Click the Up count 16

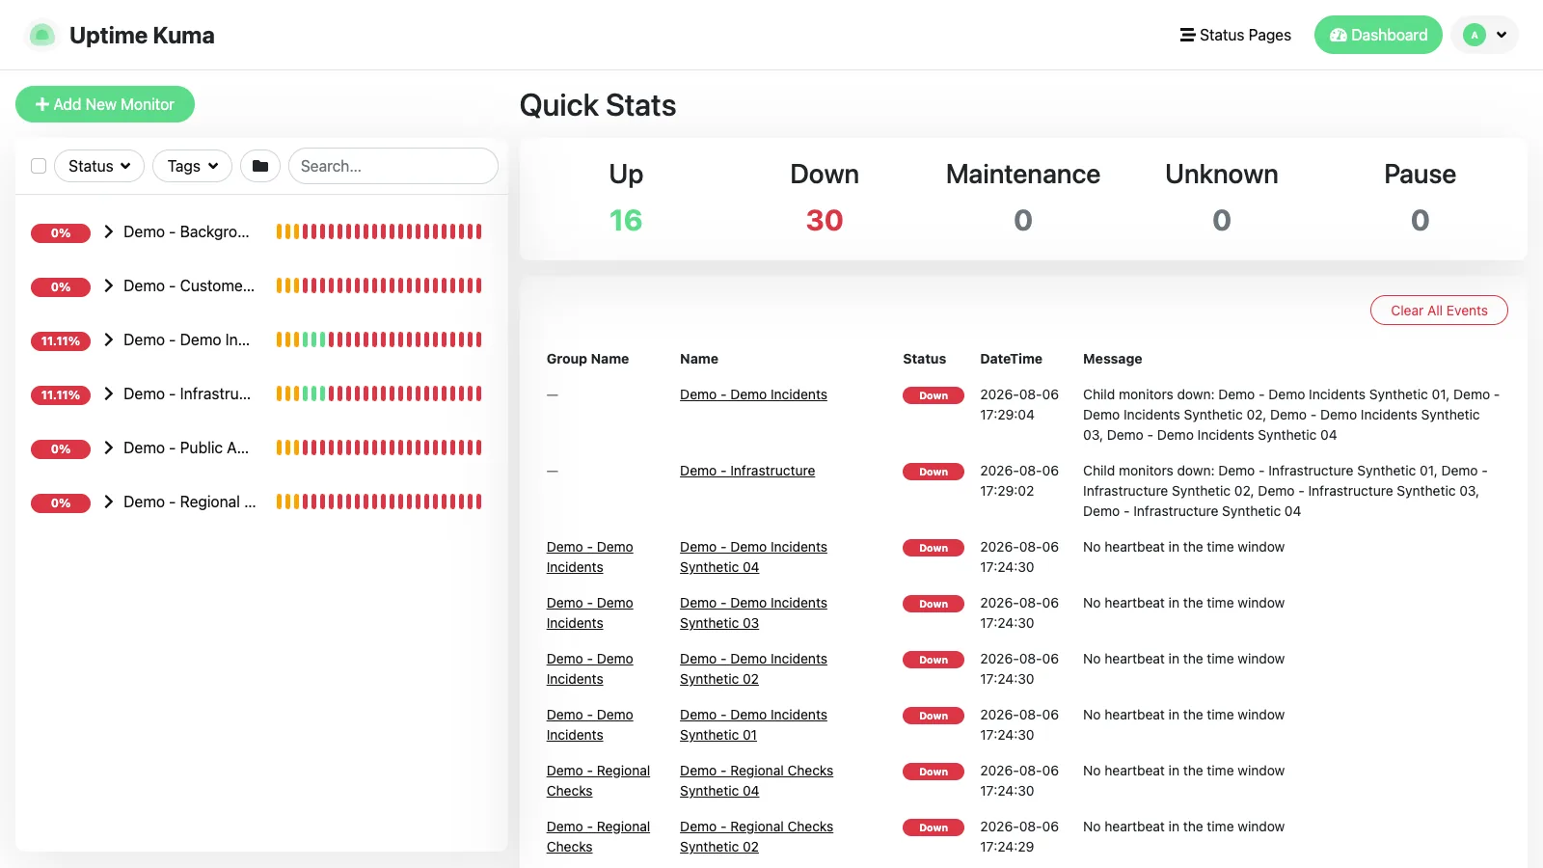(x=626, y=221)
